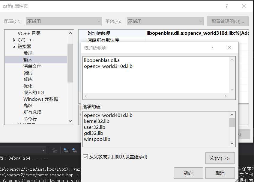254x182 pixels.
Task: Click the clear output icon above the build log
Action: (55, 151)
